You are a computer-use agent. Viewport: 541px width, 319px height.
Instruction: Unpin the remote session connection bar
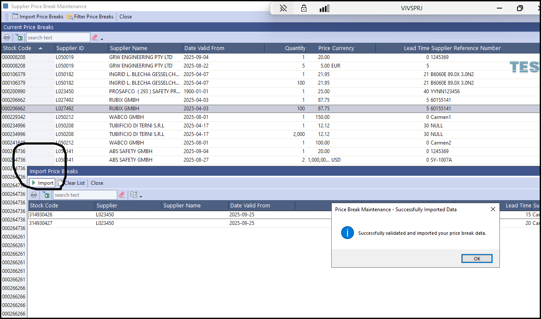click(283, 8)
